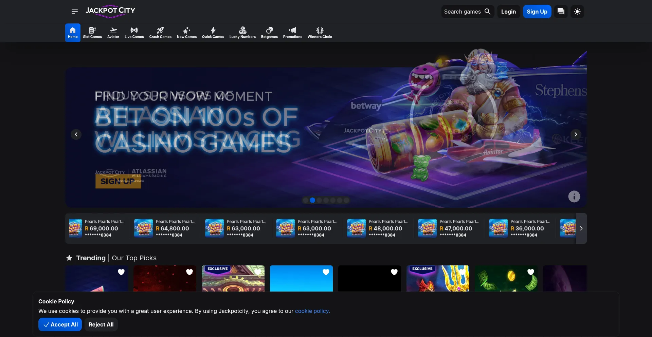Open Aviator games section
This screenshot has height=337, width=652.
coord(113,33)
